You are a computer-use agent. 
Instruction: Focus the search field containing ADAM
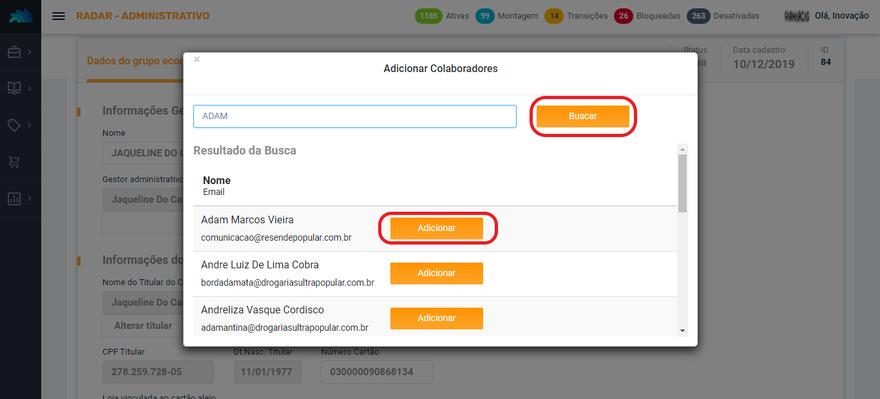click(354, 116)
